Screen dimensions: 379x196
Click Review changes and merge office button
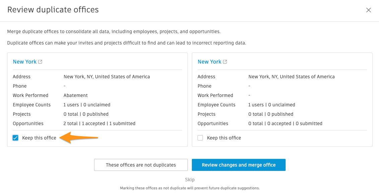point(239,165)
